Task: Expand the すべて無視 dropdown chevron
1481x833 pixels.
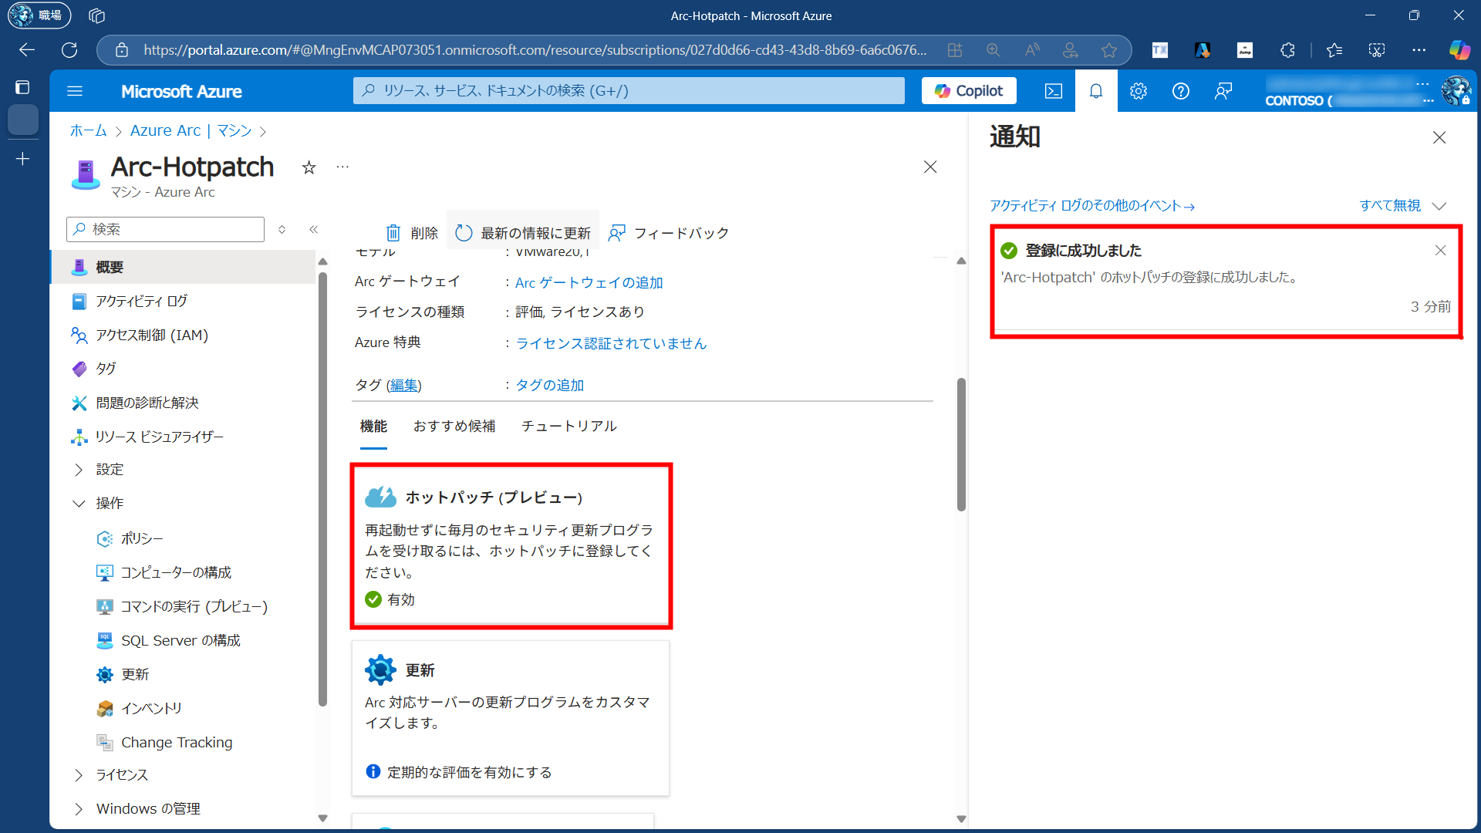Action: [x=1439, y=206]
